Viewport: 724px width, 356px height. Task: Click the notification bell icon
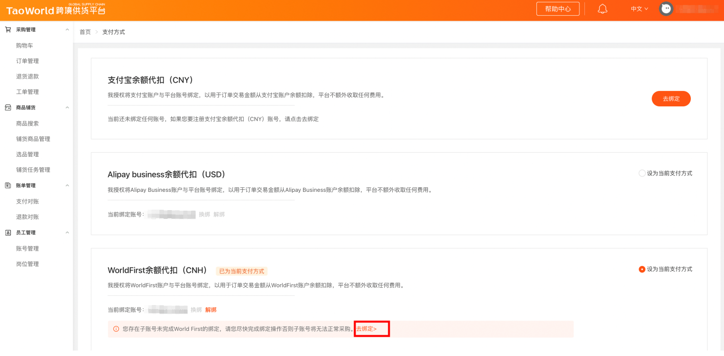(x=602, y=9)
